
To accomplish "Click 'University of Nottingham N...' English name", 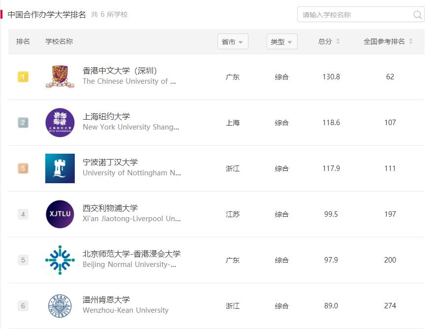I will pyautogui.click(x=131, y=173).
